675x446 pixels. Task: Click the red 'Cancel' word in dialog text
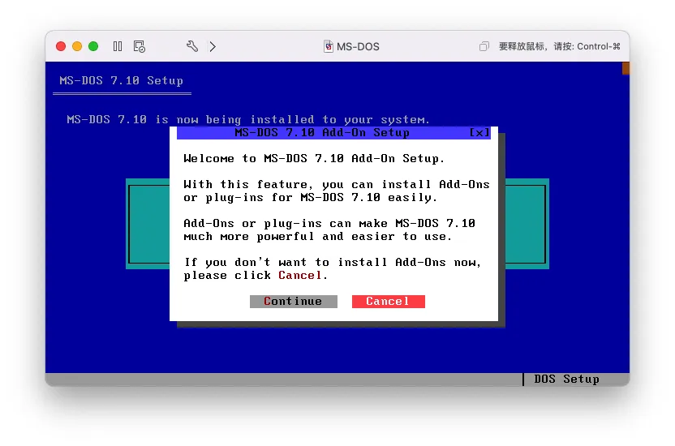point(299,275)
